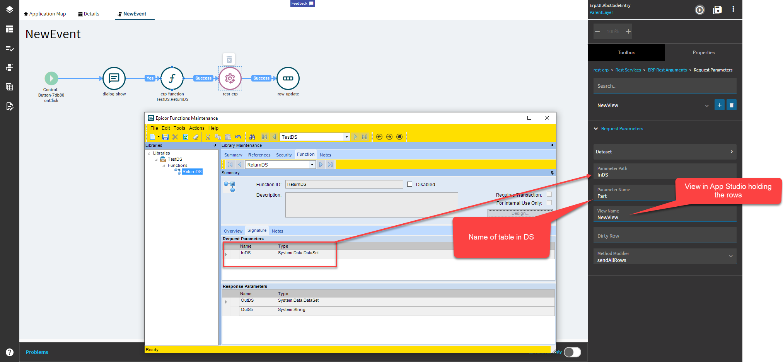Select the dialog-show node in the event flow

[x=114, y=78]
